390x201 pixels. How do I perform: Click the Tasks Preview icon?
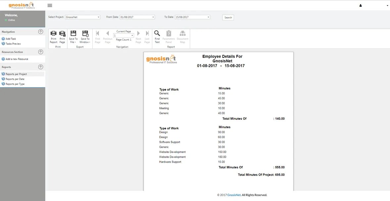click(3, 44)
